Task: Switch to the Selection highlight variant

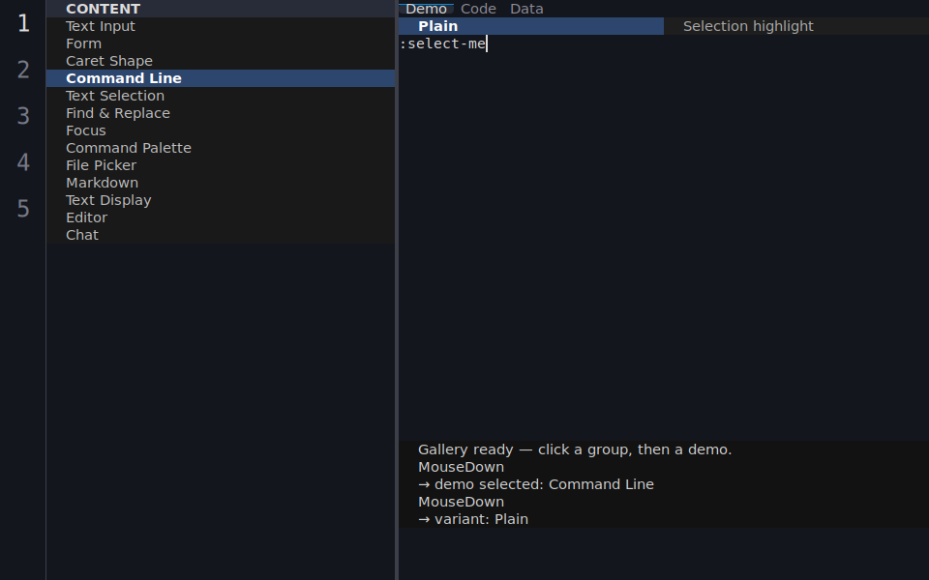Action: (x=796, y=26)
